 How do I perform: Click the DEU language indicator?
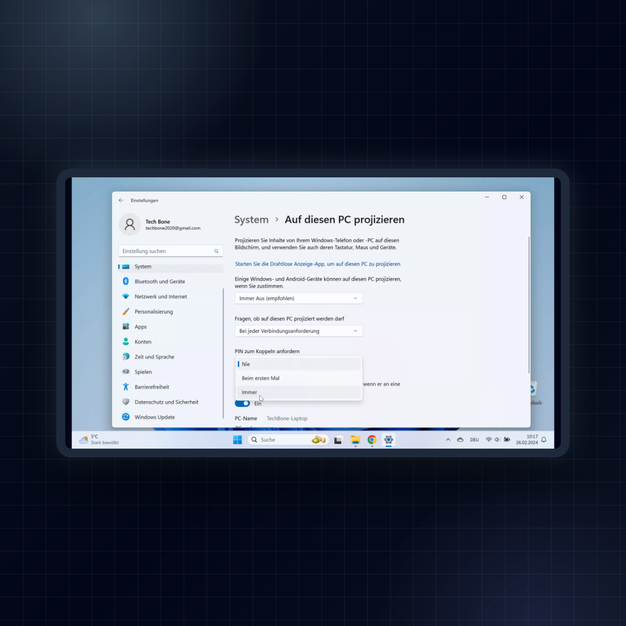pyautogui.click(x=474, y=440)
